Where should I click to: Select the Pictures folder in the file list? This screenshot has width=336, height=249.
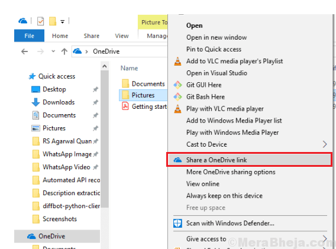(x=143, y=95)
